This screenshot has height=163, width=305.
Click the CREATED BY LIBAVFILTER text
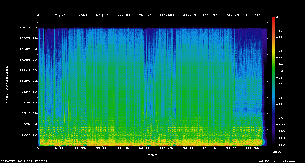pyautogui.click(x=24, y=161)
